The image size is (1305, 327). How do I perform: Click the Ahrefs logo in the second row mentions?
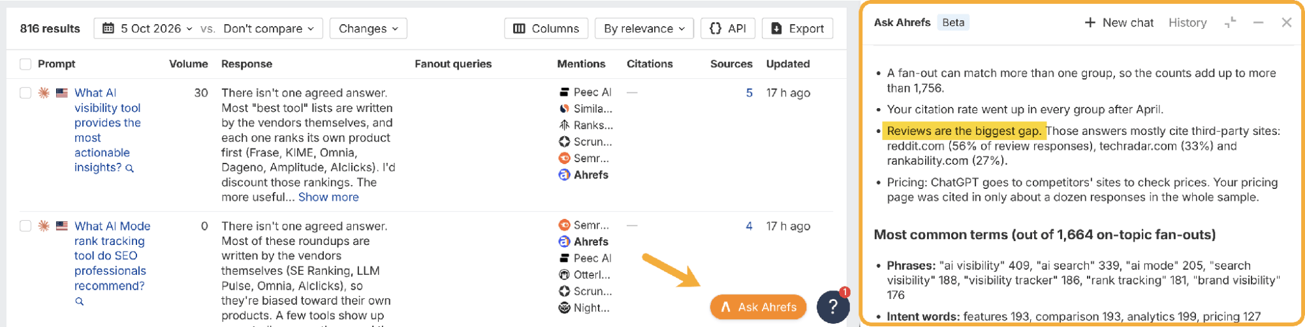[564, 242]
